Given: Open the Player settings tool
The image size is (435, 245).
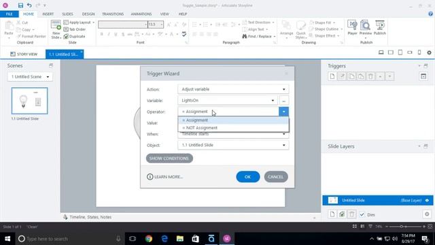Looking at the screenshot, I should [x=352, y=28].
